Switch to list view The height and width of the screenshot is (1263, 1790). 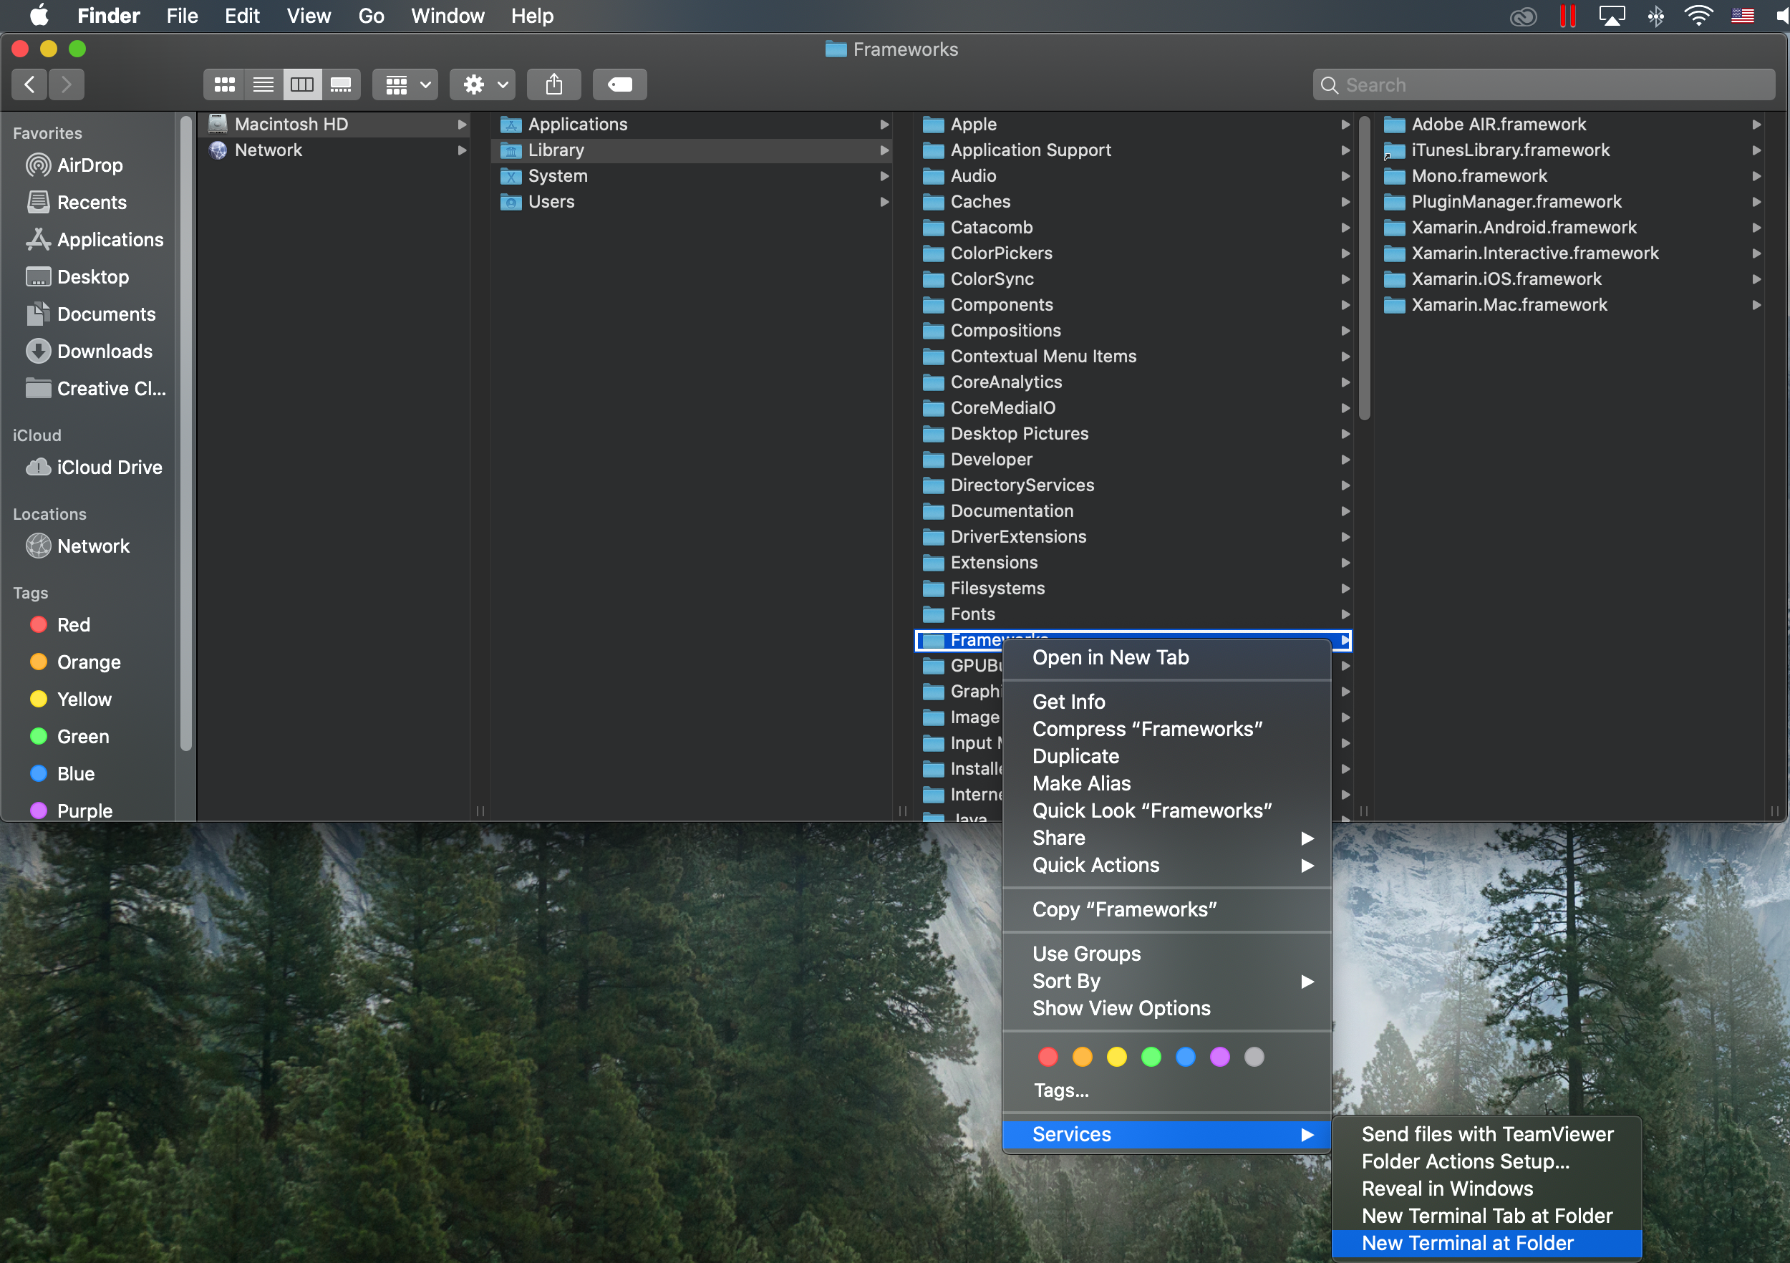point(263,84)
